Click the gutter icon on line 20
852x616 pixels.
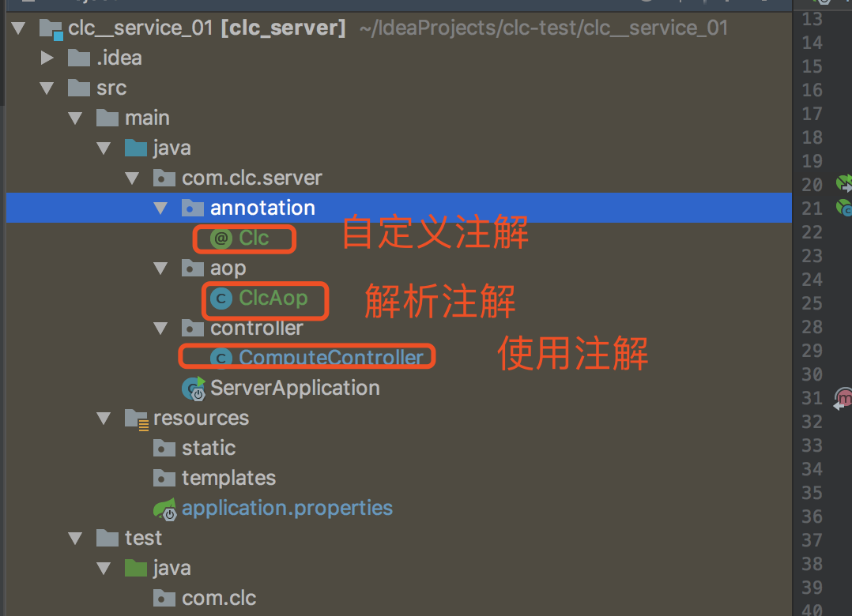click(844, 184)
